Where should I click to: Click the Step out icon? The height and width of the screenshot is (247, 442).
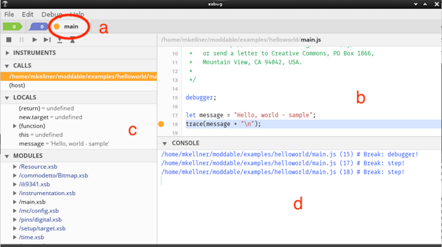(73, 40)
